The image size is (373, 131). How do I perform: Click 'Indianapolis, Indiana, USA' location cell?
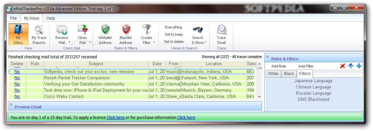coord(207,71)
